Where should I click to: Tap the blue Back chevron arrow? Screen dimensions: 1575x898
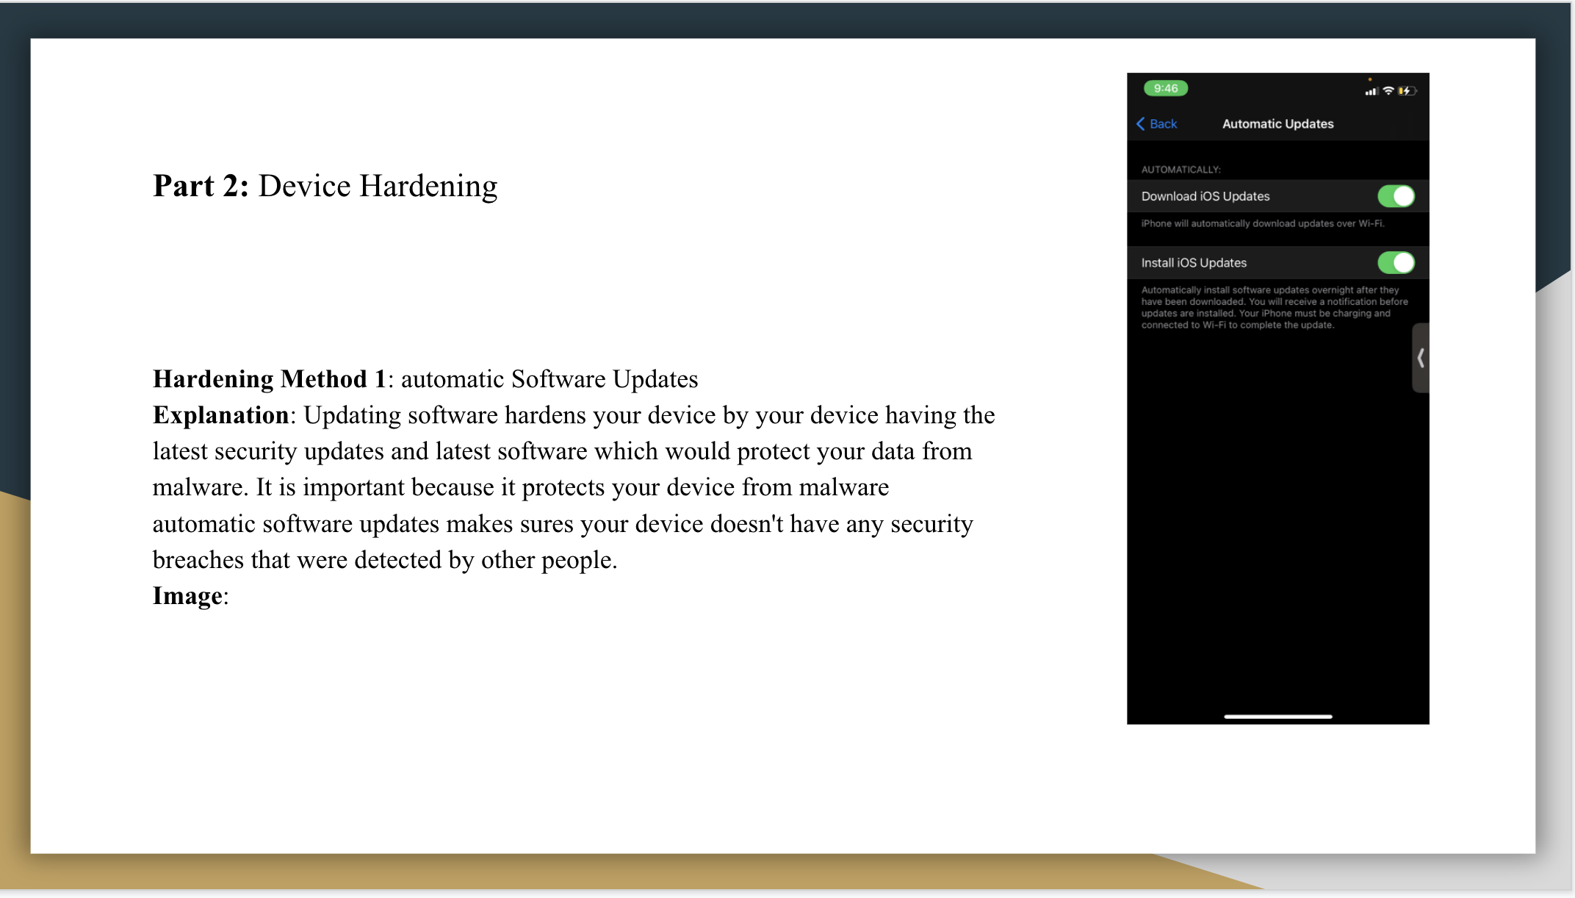point(1141,124)
